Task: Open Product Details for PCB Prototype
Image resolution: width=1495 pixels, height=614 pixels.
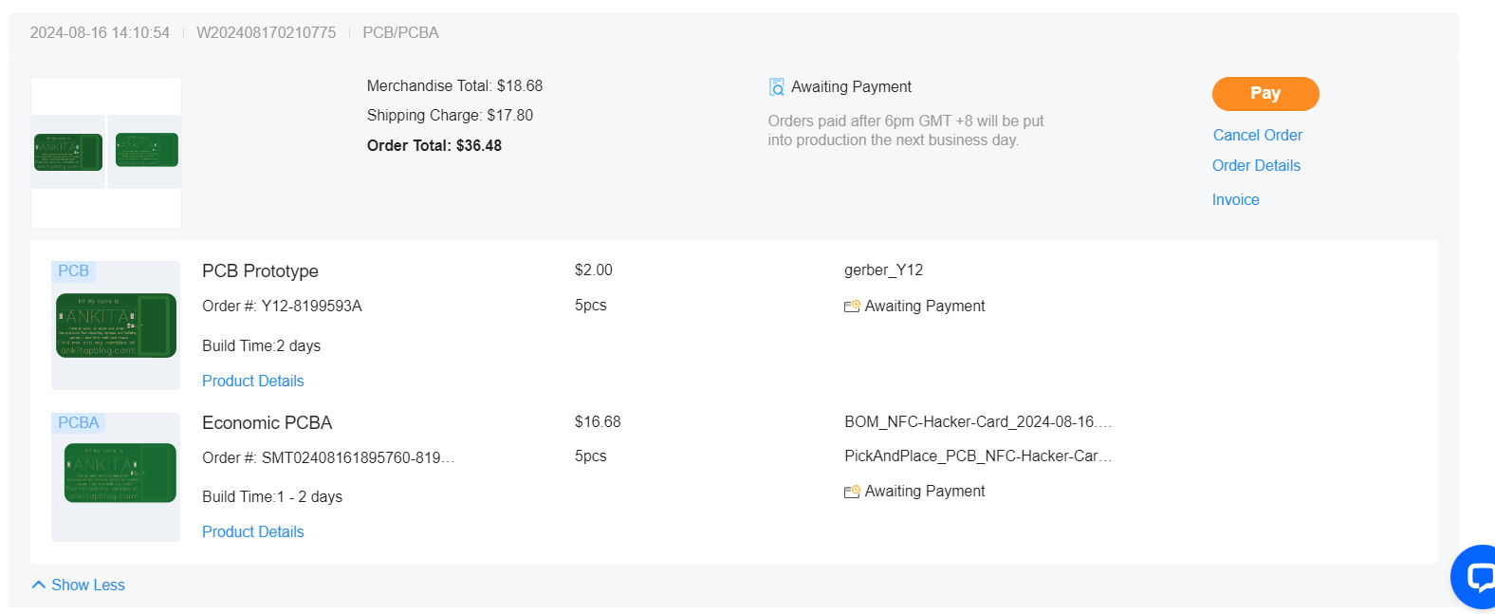Action: pyautogui.click(x=252, y=381)
